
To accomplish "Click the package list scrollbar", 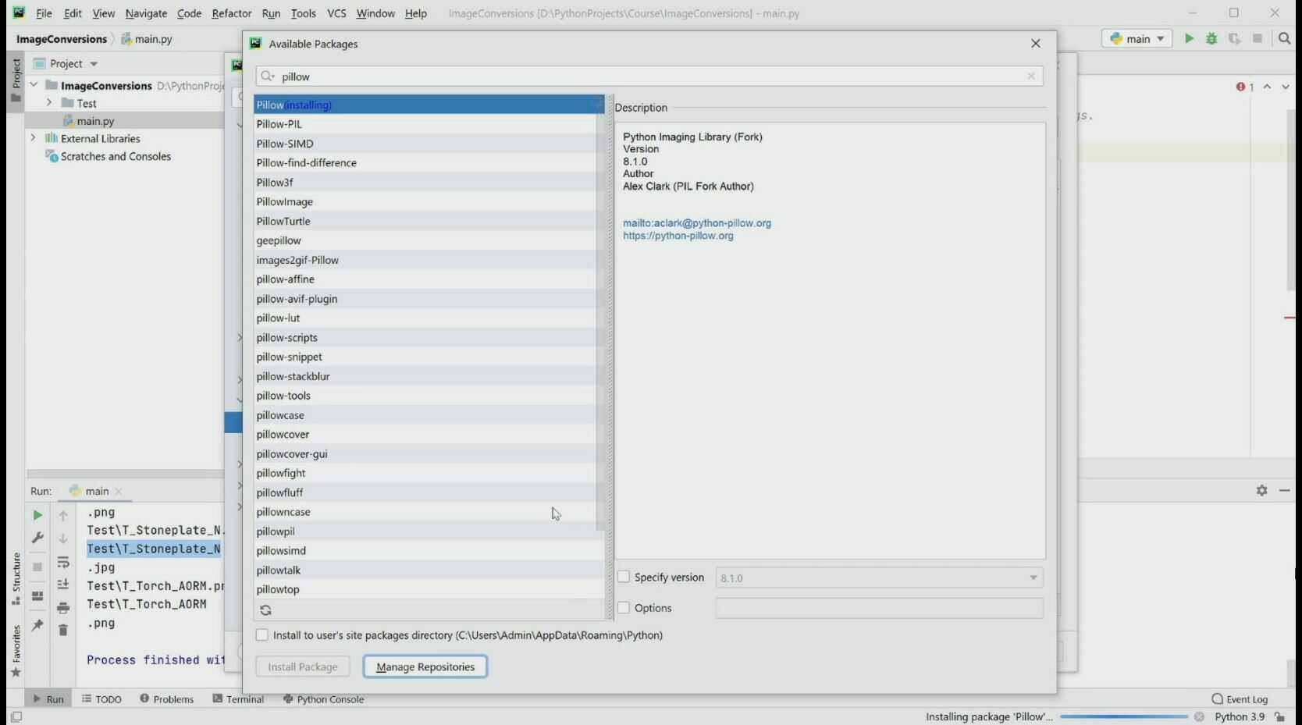I will pyautogui.click(x=599, y=312).
